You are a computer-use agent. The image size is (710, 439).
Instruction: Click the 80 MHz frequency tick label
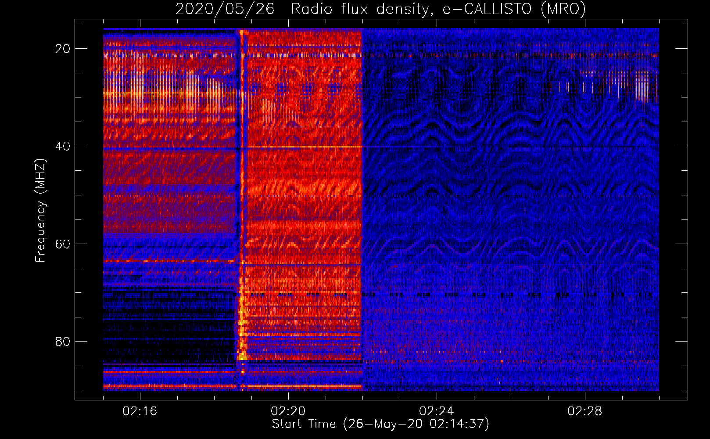pos(63,342)
